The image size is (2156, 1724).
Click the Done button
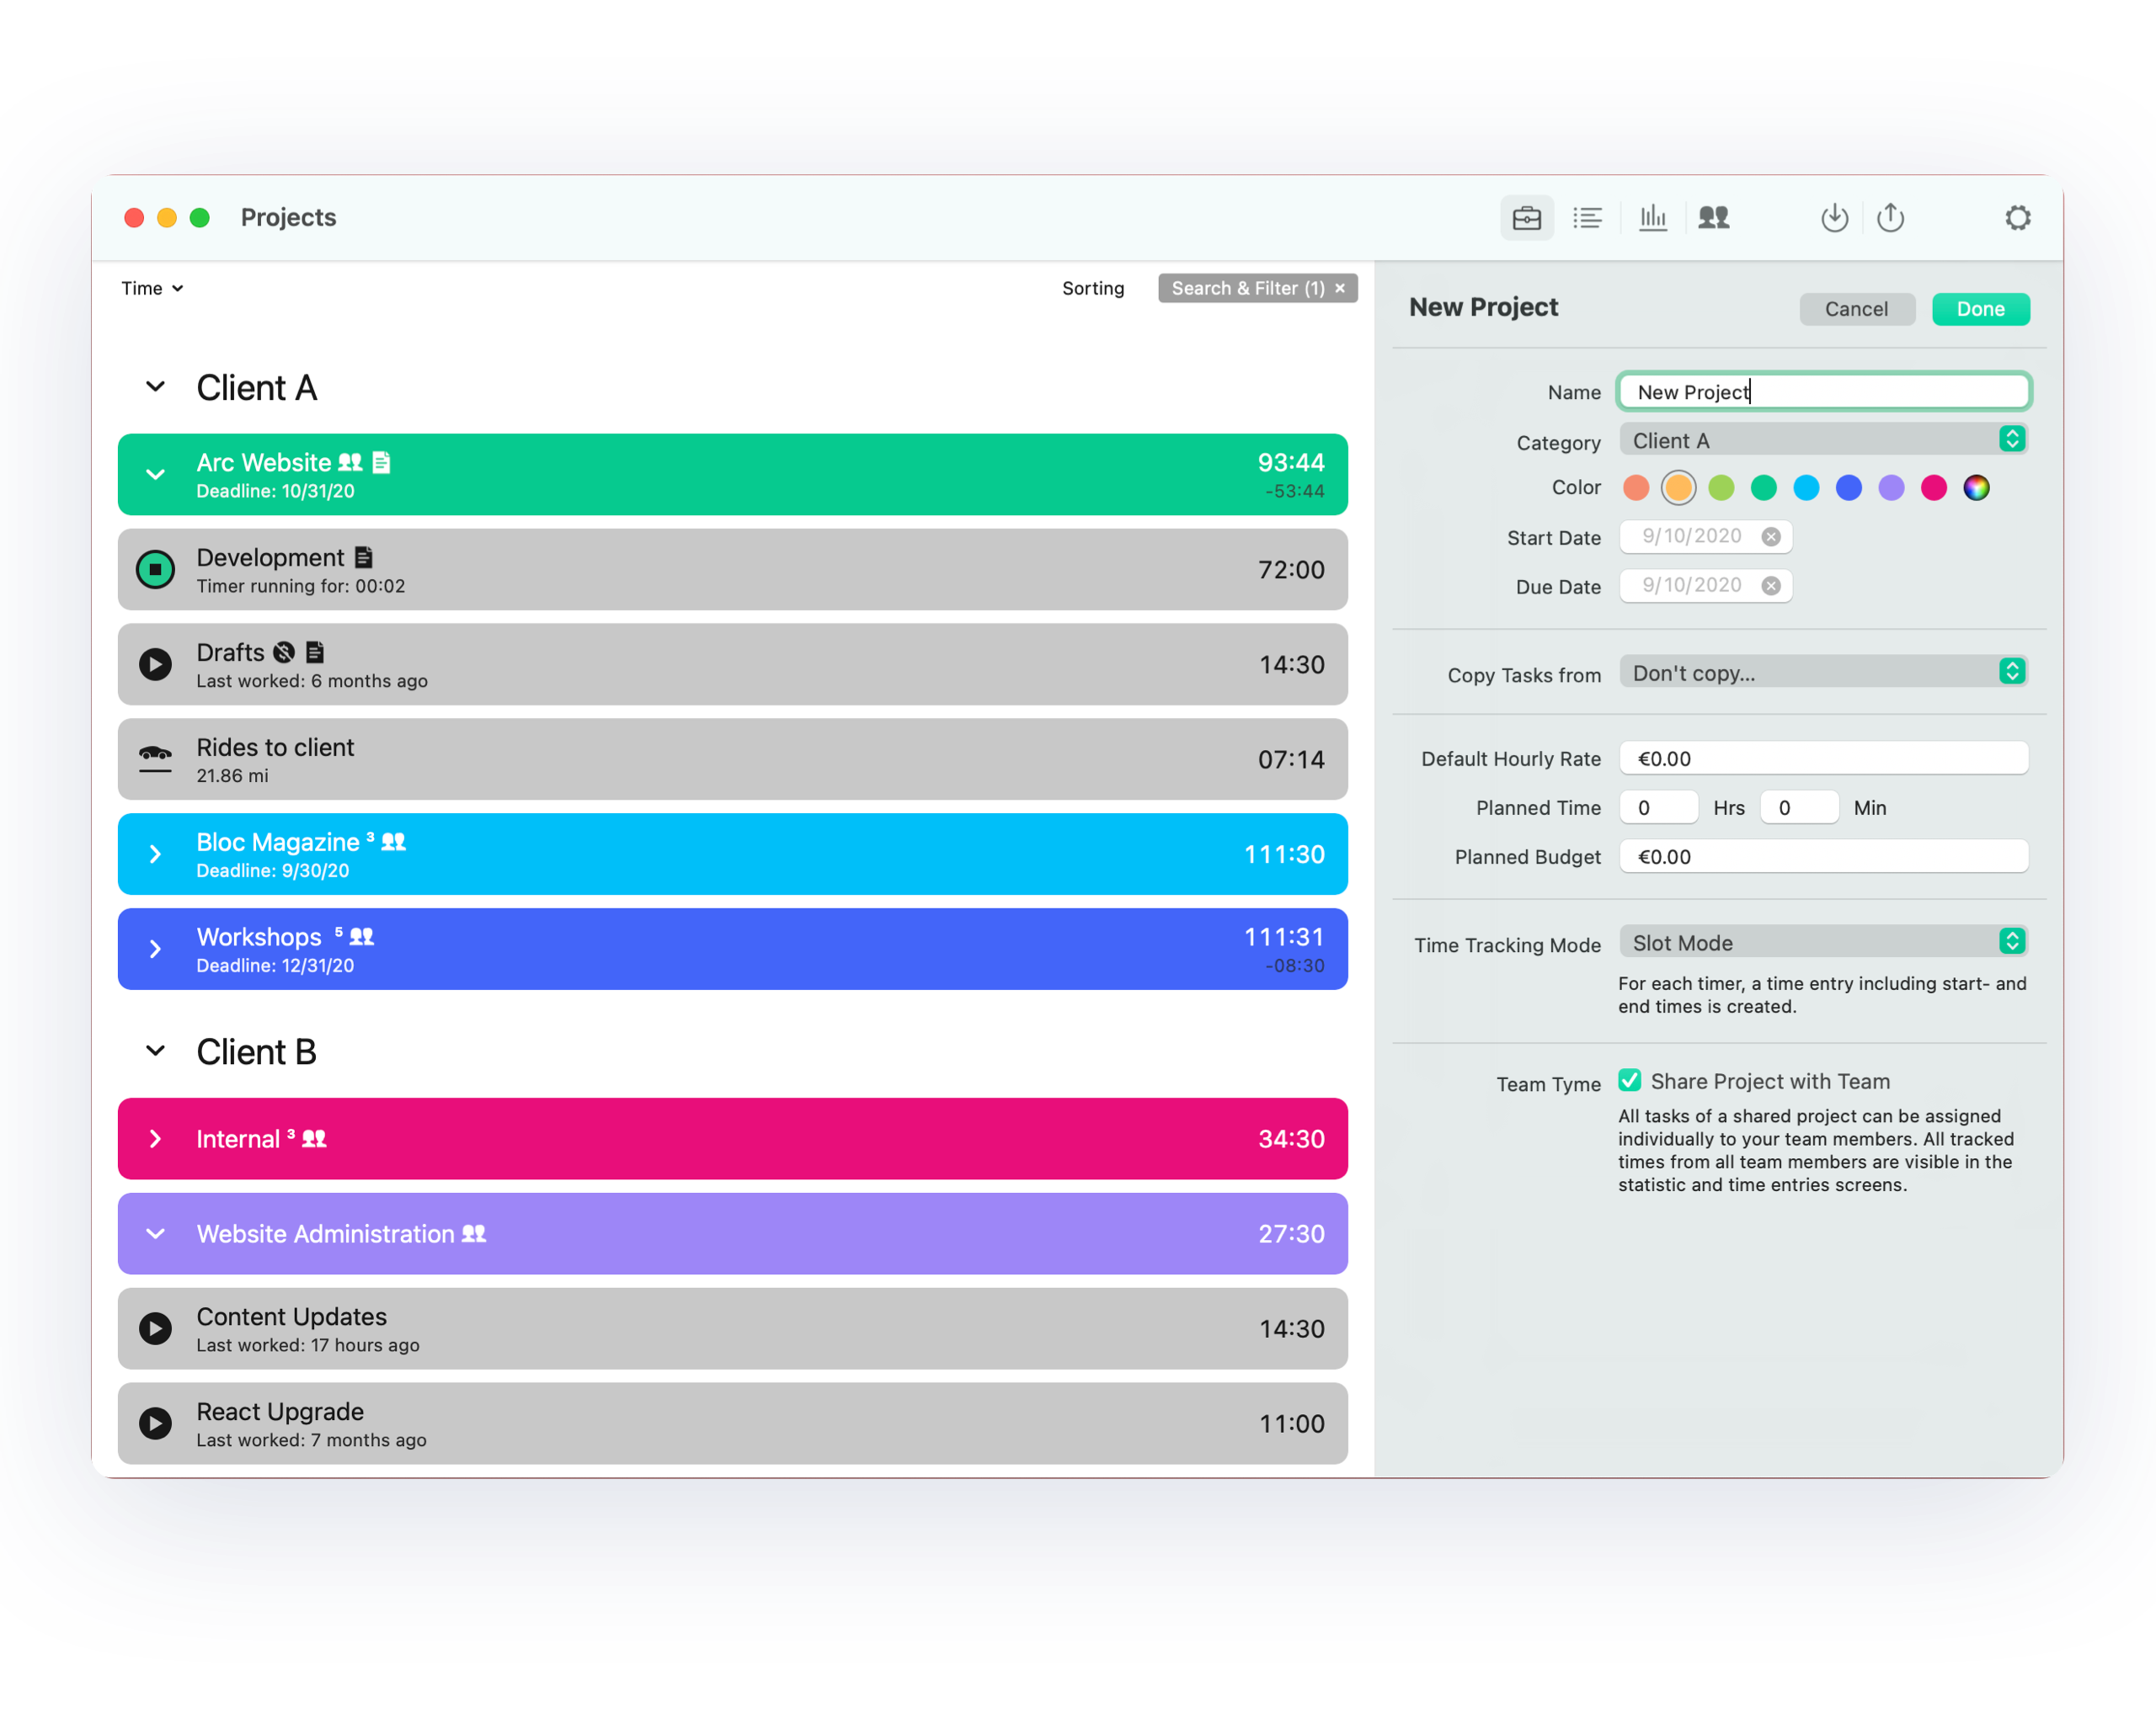point(1980,309)
